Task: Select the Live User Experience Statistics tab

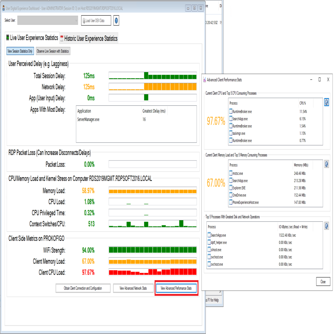Action: tap(32, 38)
